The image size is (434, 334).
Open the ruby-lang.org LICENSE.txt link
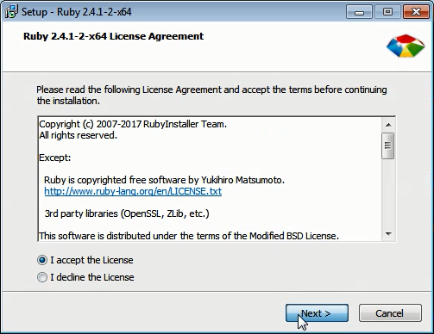click(133, 191)
